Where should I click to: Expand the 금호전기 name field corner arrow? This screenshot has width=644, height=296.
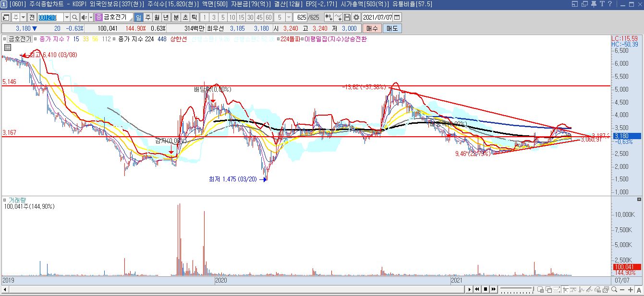[x=130, y=20]
